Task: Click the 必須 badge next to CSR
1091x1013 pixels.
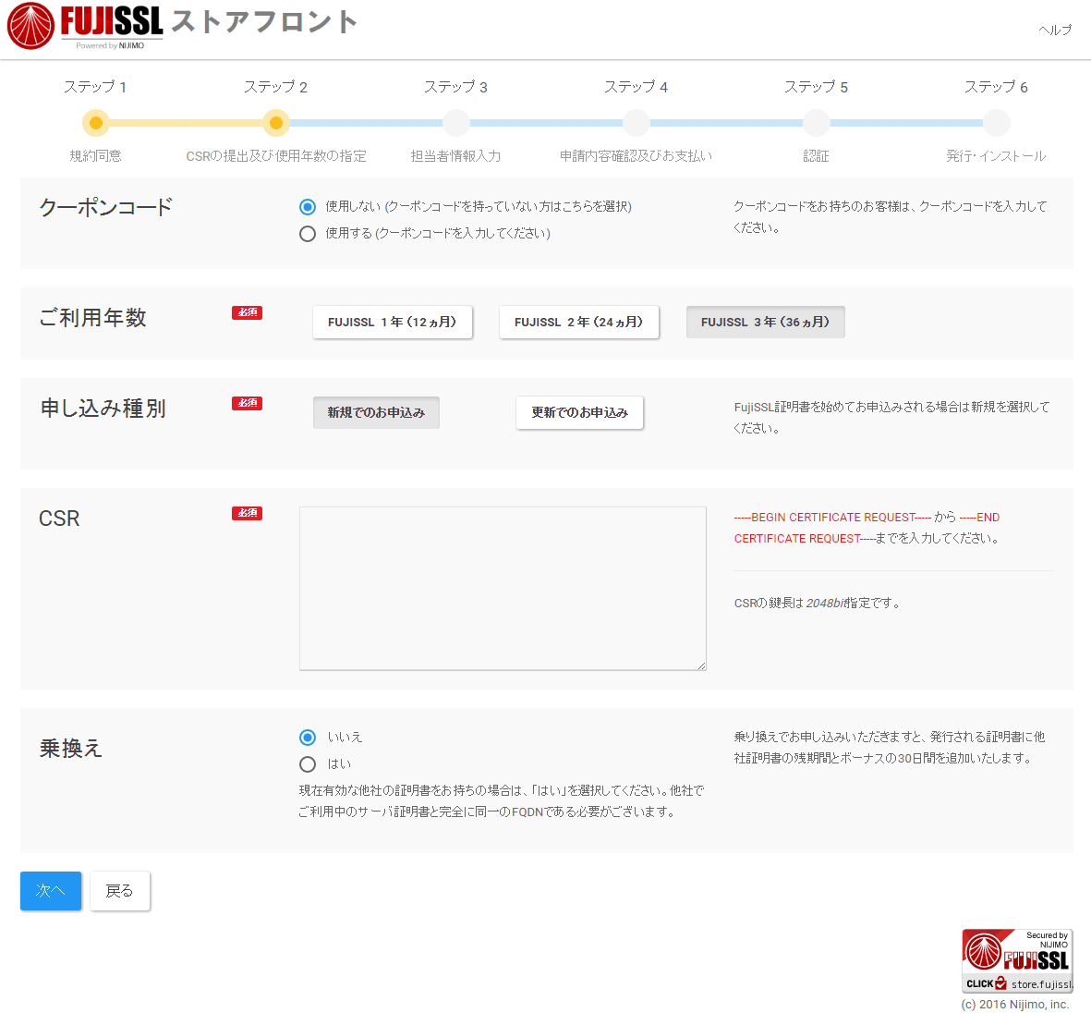Action: [x=247, y=513]
